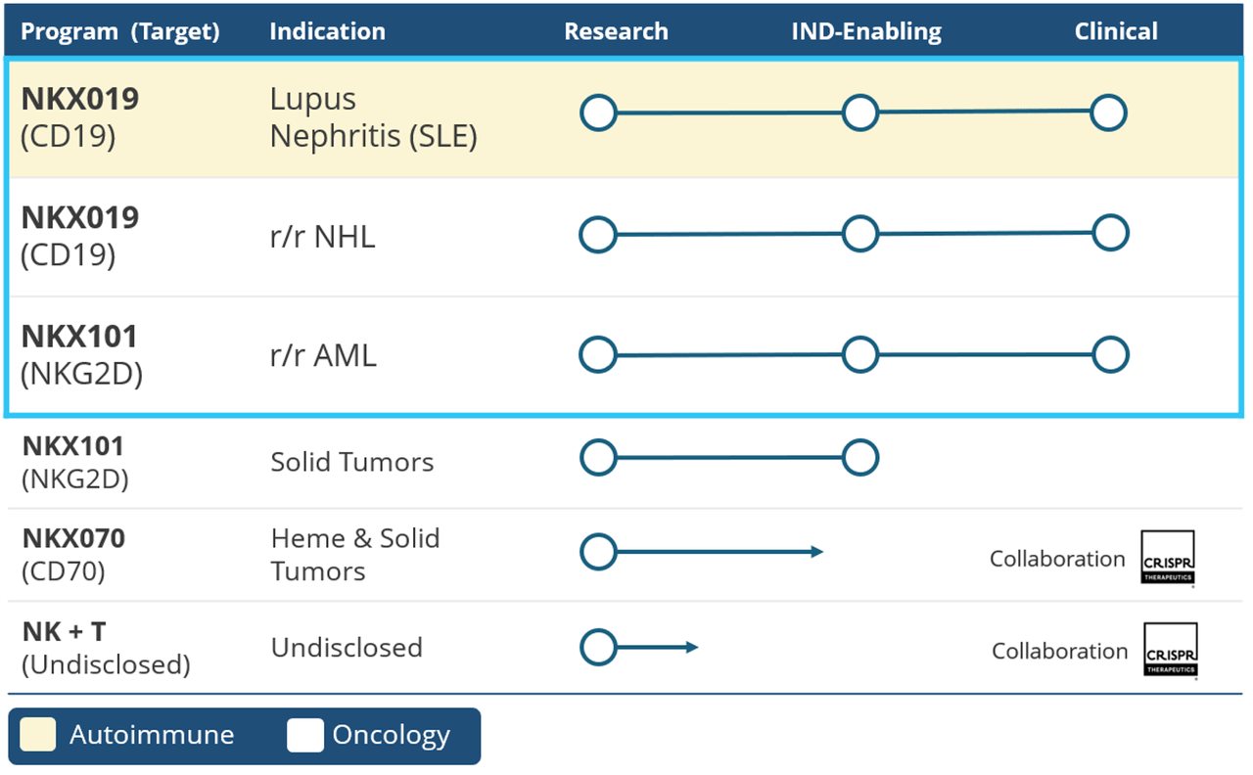Click the NKX101 (NKG2D) r/r AML program name
Image resolution: width=1253 pixels, height=775 pixels.
click(x=80, y=337)
